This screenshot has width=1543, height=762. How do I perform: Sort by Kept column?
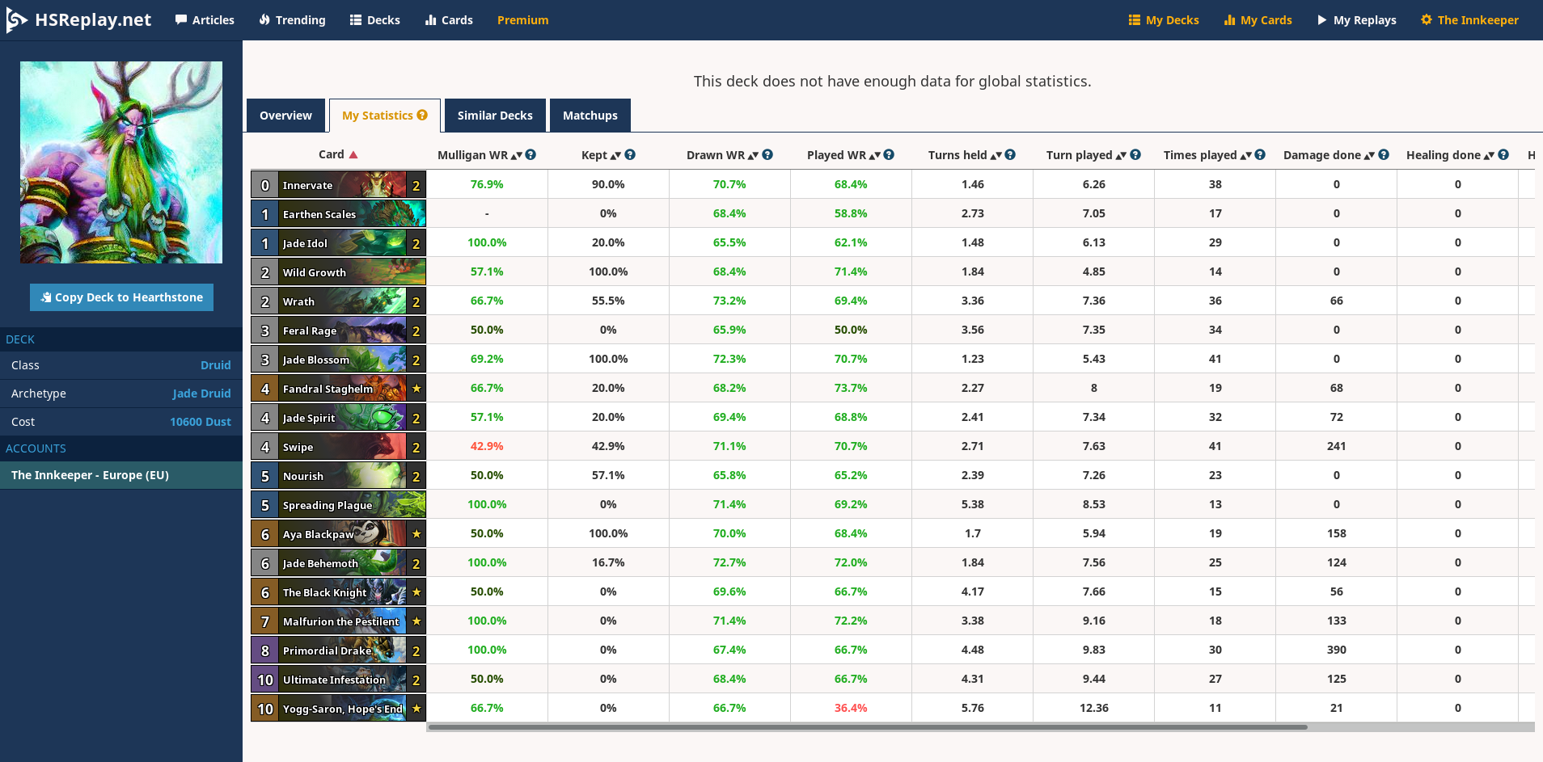click(x=601, y=155)
